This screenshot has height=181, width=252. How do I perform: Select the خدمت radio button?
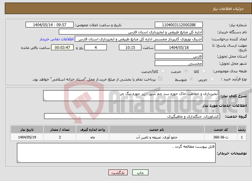[x=186, y=71]
